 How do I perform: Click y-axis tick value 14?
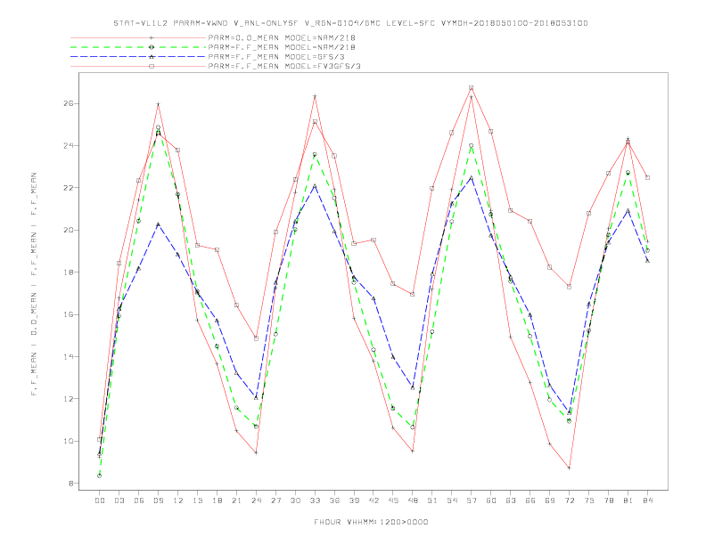tap(69, 357)
